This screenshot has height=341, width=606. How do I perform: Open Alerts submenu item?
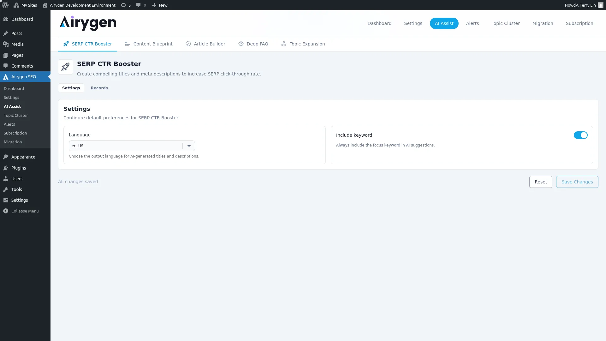pyautogui.click(x=9, y=124)
